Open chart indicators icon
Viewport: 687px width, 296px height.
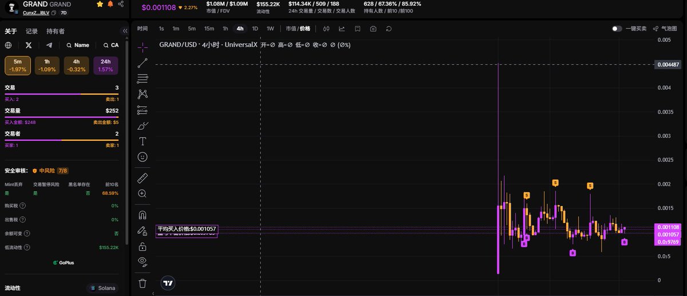[342, 29]
